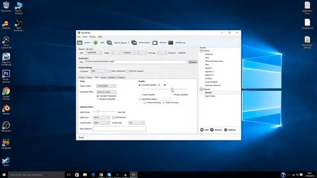Click the green Start encode play icon
The image size is (317, 178).
(96, 43)
